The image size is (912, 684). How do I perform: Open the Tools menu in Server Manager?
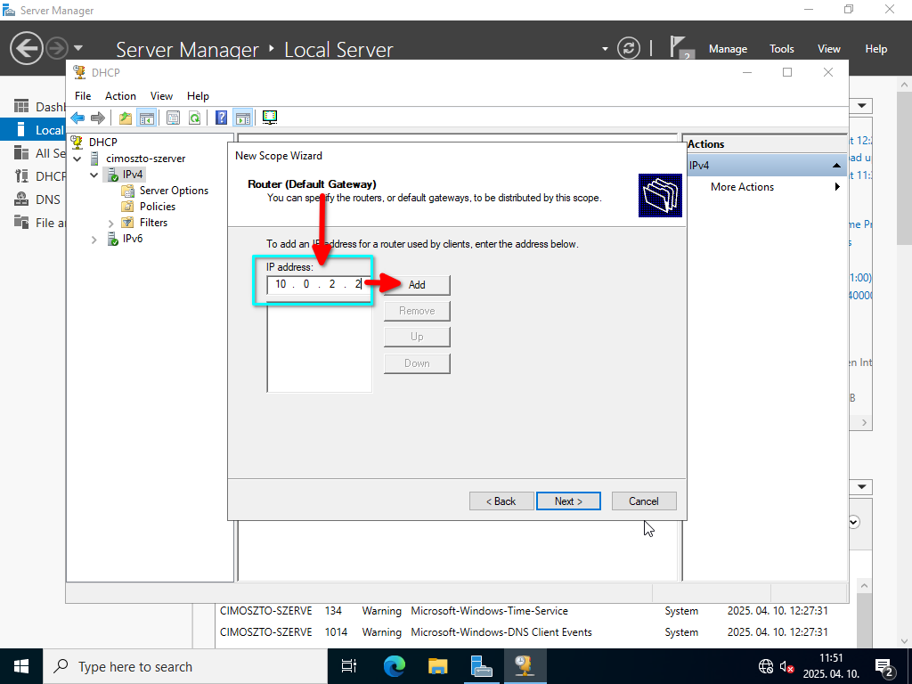click(x=781, y=49)
